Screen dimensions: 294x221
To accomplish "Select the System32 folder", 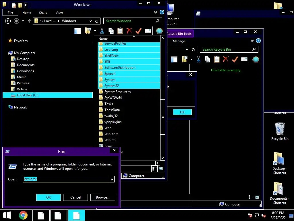I will click(129, 86).
